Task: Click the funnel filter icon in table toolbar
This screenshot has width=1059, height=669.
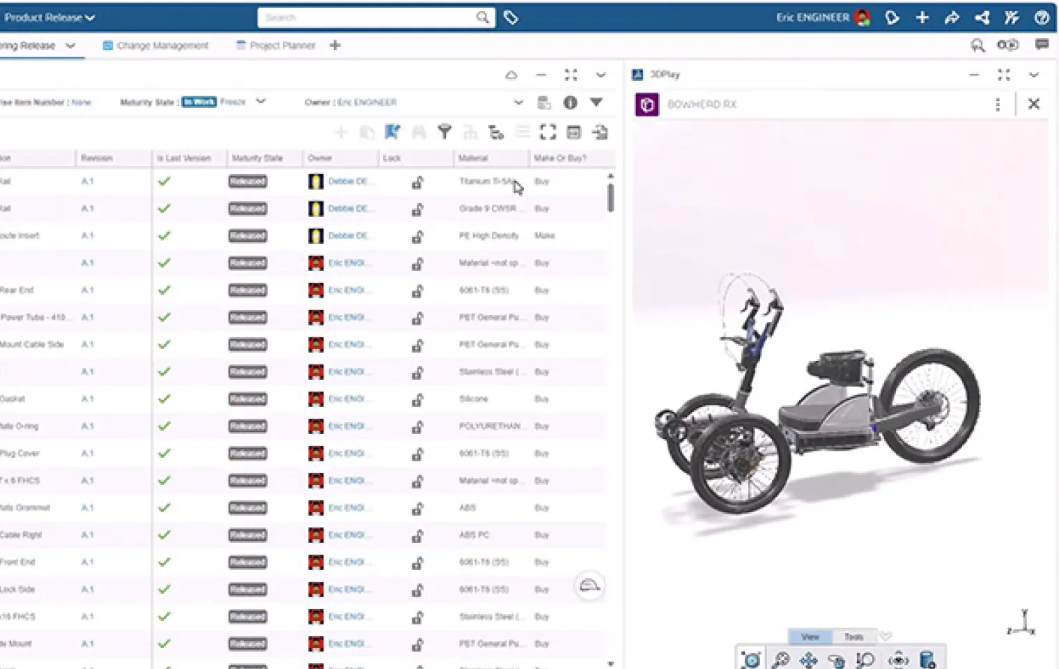Action: pos(444,132)
